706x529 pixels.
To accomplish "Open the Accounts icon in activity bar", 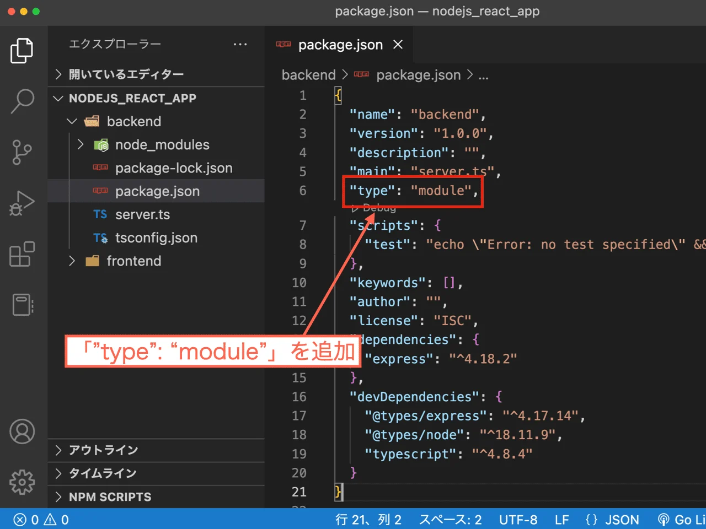I will [x=22, y=431].
